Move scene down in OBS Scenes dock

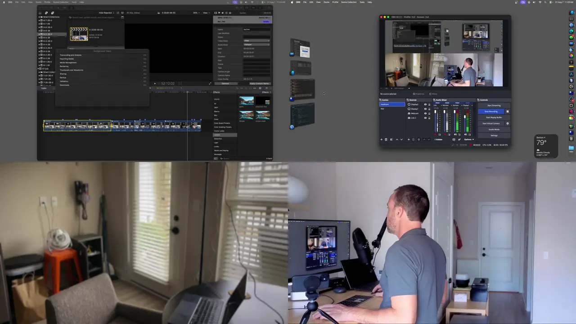click(x=401, y=139)
